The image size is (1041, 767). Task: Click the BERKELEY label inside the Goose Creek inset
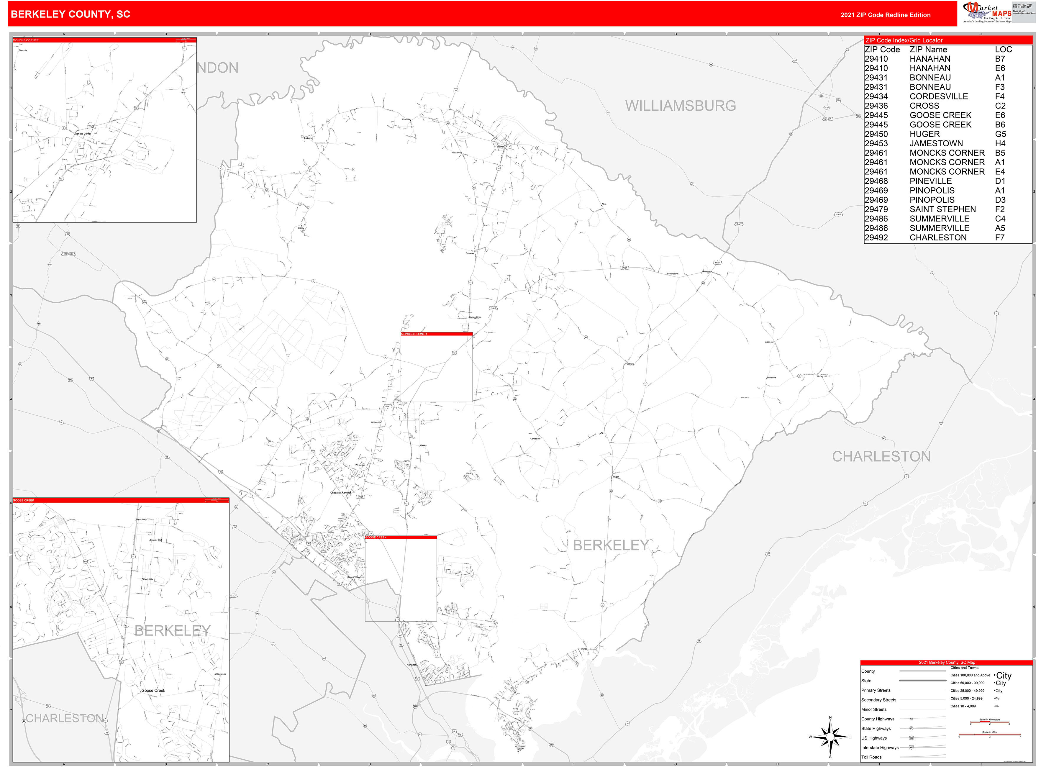pos(172,630)
